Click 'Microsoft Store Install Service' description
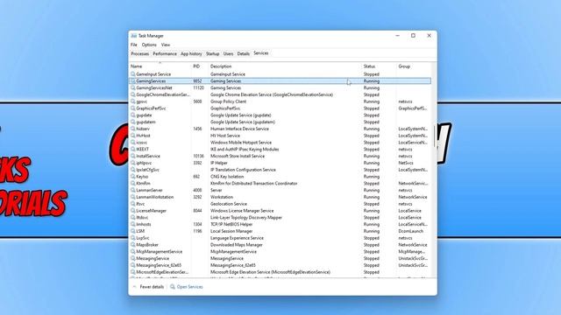The height and width of the screenshot is (315, 561). pyautogui.click(x=238, y=156)
